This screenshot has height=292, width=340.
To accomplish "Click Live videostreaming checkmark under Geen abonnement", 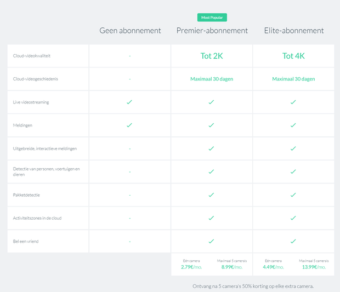I will coord(129,102).
